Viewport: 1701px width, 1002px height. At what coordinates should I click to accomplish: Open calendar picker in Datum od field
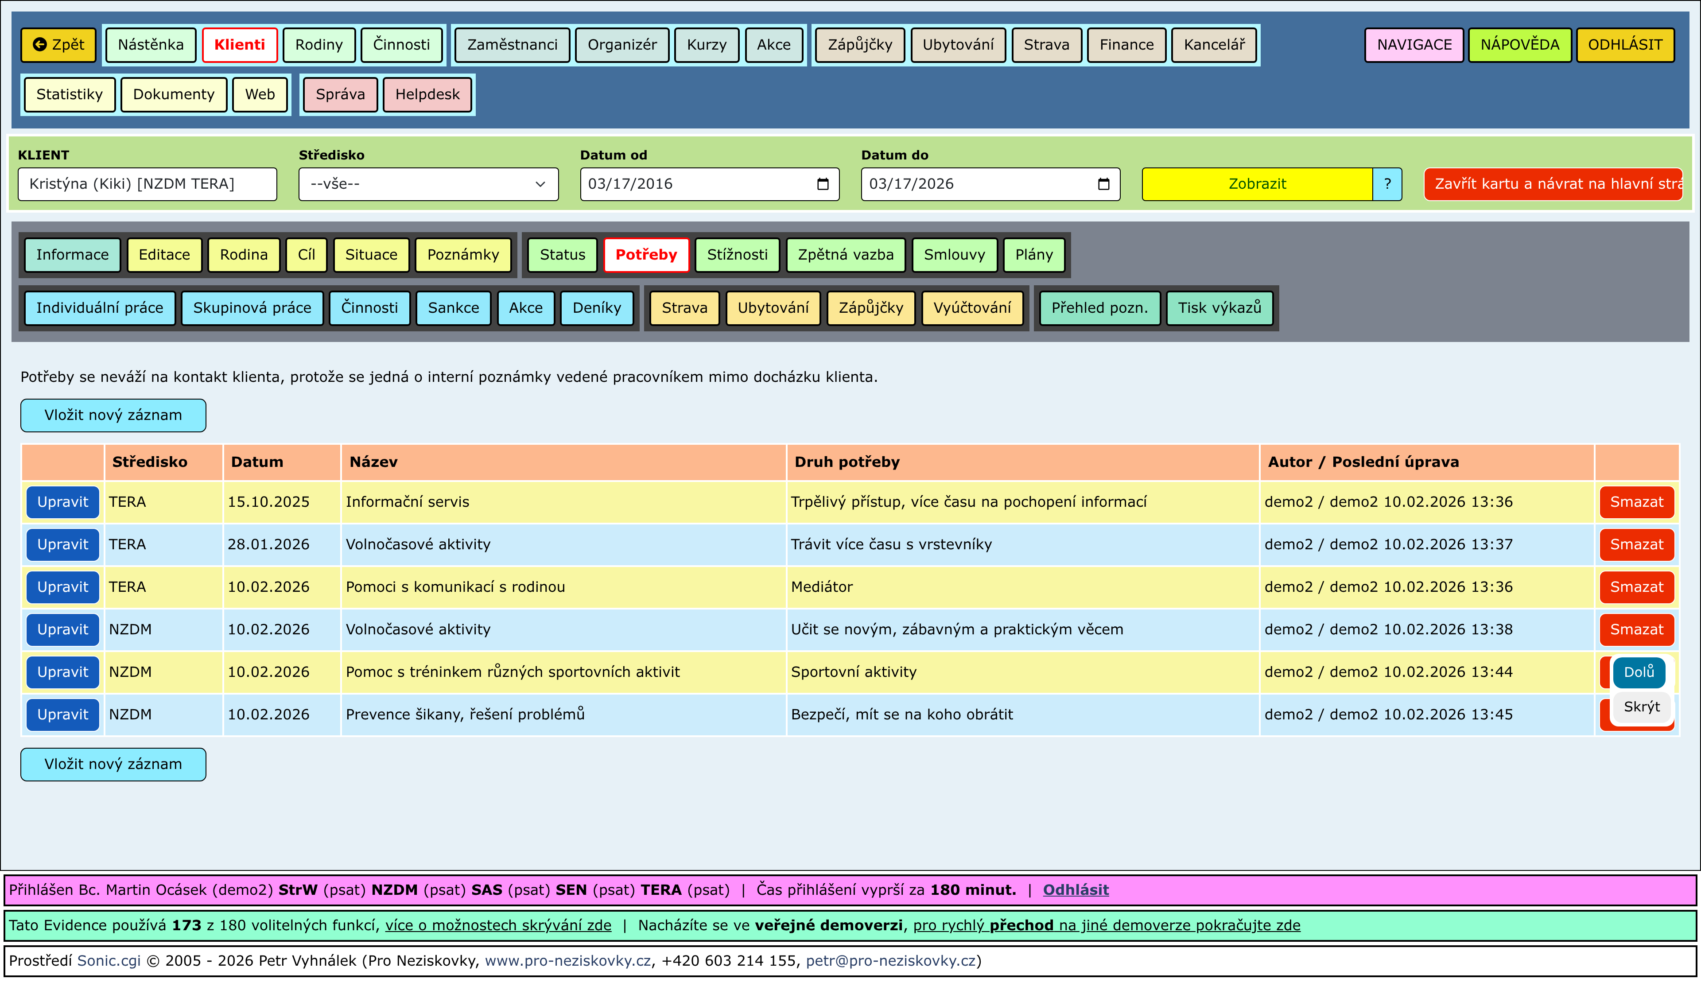[x=822, y=184]
